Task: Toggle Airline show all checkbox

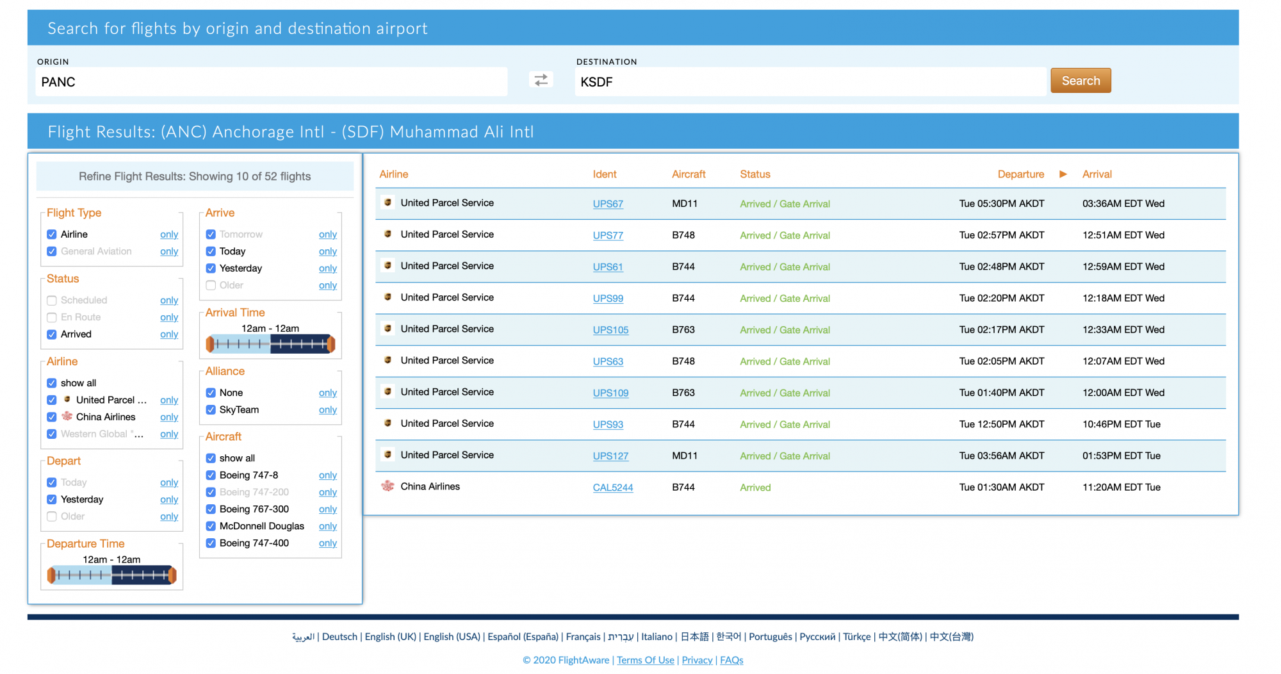Action: point(52,383)
